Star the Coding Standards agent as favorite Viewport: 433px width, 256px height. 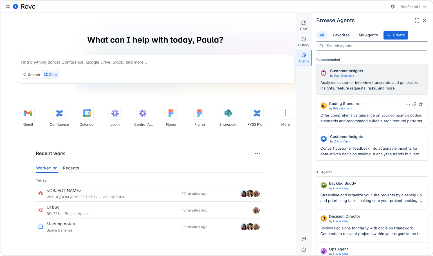pyautogui.click(x=421, y=104)
